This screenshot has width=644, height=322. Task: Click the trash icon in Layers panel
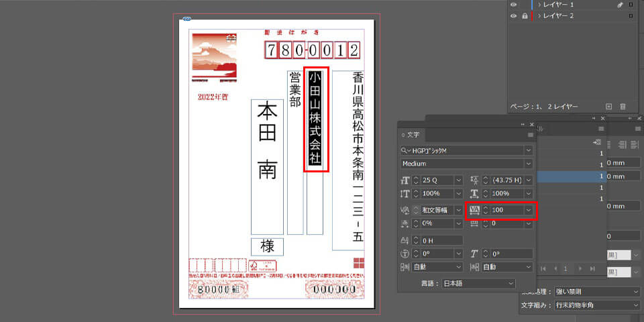pyautogui.click(x=623, y=106)
